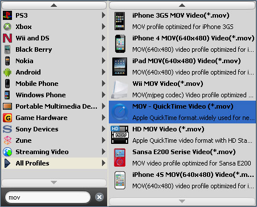Open the Android category
The width and height of the screenshot is (257, 207).
click(54, 72)
